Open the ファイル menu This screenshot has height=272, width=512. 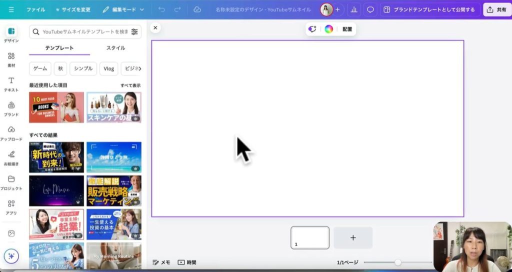pyautogui.click(x=35, y=9)
